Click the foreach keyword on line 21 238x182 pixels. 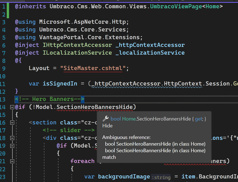point(82,161)
